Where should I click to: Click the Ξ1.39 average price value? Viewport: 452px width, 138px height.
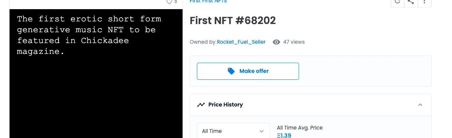pos(284,135)
